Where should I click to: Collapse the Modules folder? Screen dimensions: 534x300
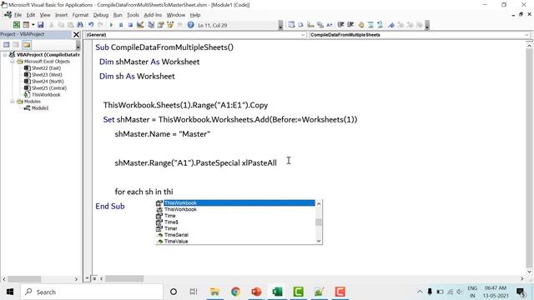13,102
